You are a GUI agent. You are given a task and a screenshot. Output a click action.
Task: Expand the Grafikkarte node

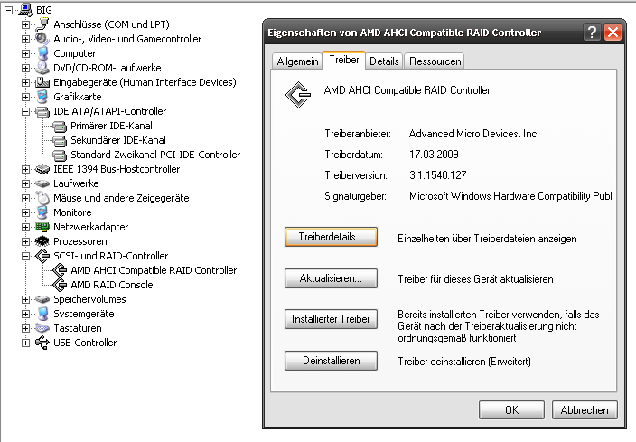point(25,97)
